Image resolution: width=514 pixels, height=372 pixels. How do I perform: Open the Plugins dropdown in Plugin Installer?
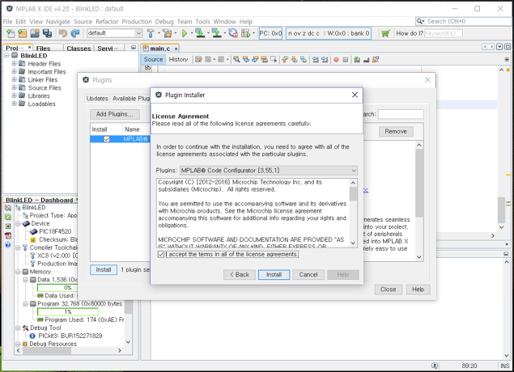pos(269,171)
